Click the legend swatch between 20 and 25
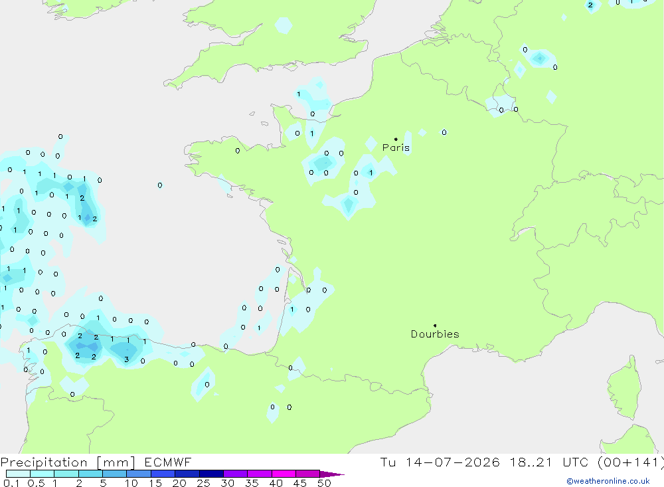664x487 pixels. pos(187,474)
